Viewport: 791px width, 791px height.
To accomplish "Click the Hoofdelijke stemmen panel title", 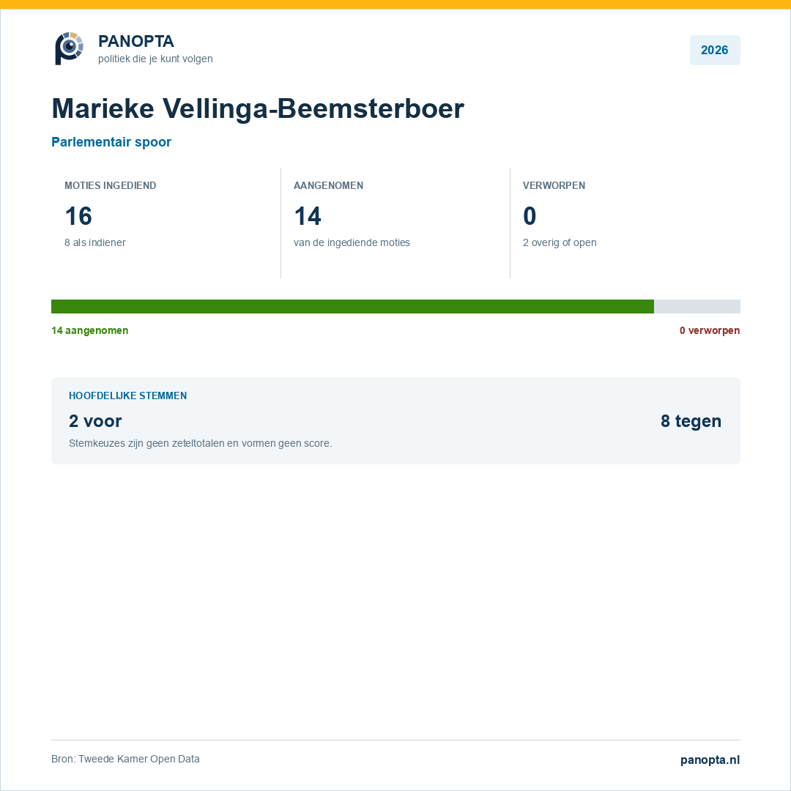I will 127,395.
